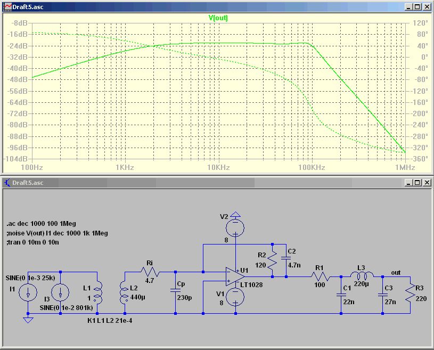Select the I3 current source symbol
Screen dimensions: 434x350
[60, 292]
